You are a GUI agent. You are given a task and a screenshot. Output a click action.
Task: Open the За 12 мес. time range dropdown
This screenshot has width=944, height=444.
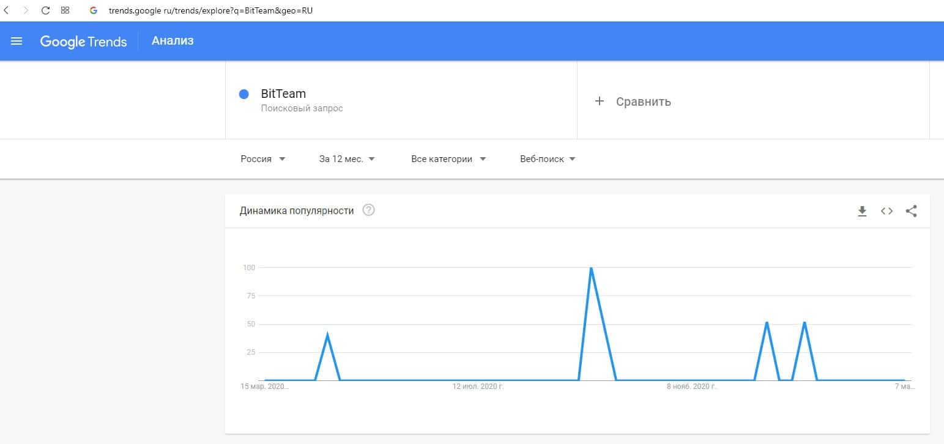(347, 159)
